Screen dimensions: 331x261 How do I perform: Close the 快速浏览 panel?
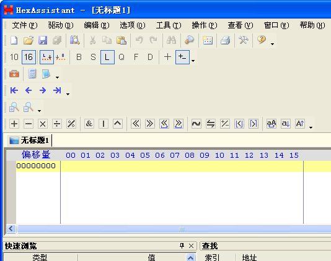(192, 246)
